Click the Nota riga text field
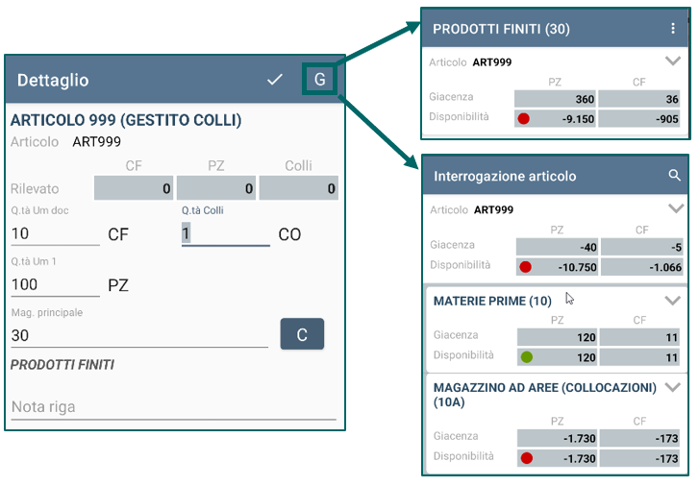This screenshot has height=486, width=699. [x=173, y=407]
